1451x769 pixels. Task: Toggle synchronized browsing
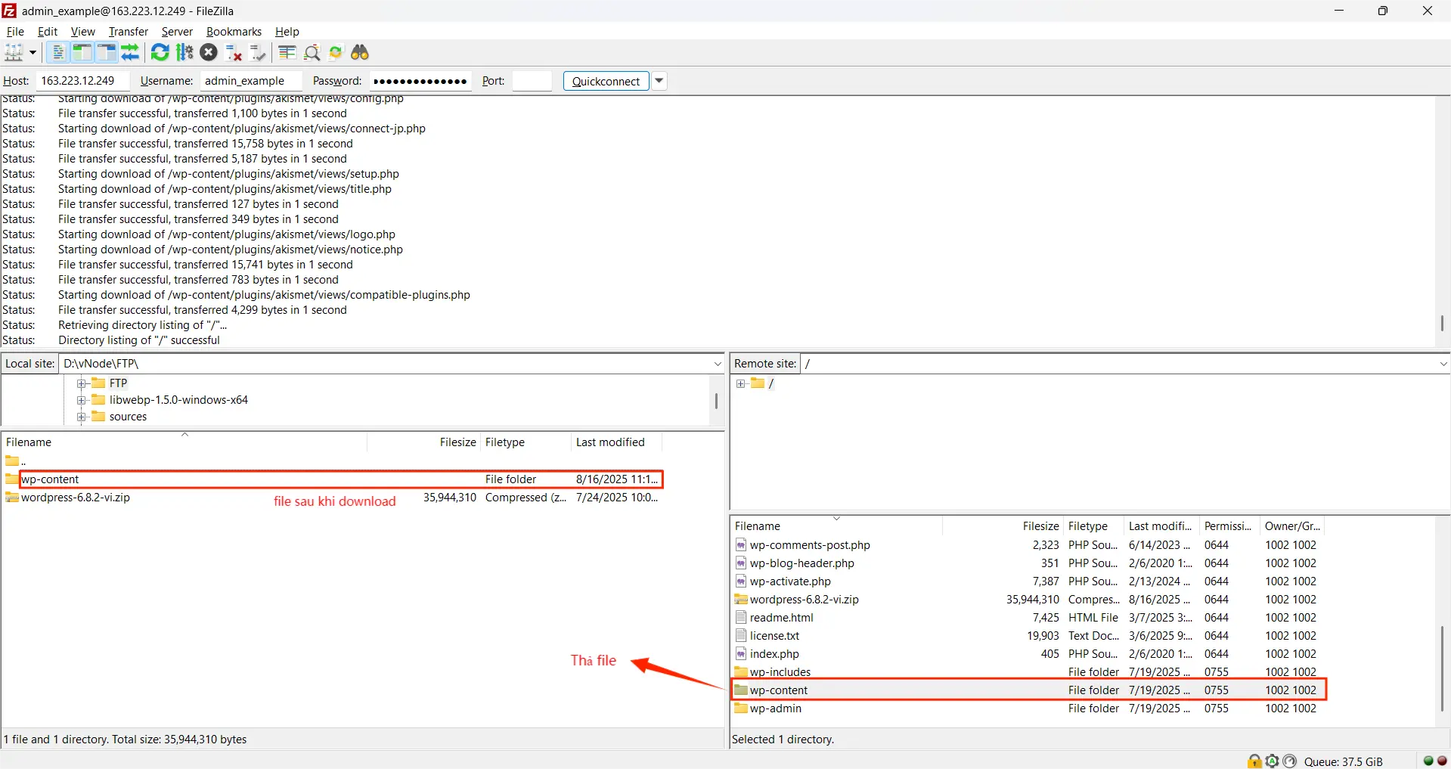pyautogui.click(x=336, y=52)
